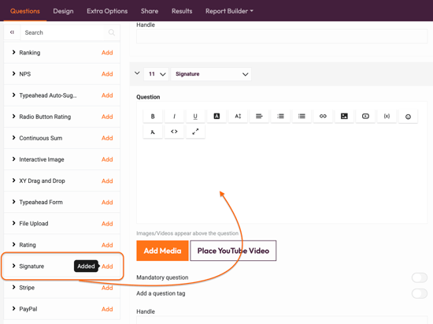Click the underline formatting icon

pyautogui.click(x=195, y=117)
